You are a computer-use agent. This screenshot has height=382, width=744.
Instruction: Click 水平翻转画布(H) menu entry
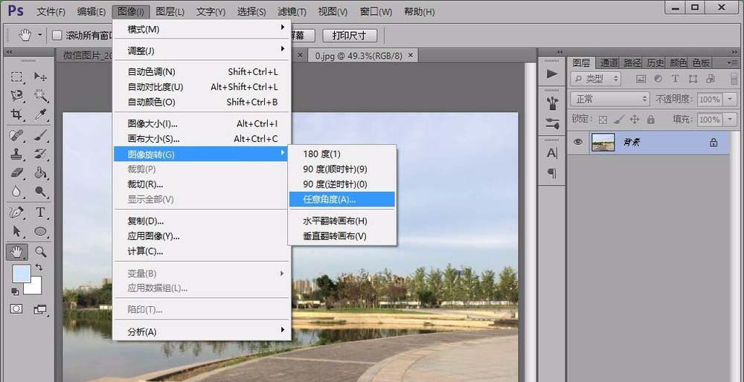click(335, 221)
